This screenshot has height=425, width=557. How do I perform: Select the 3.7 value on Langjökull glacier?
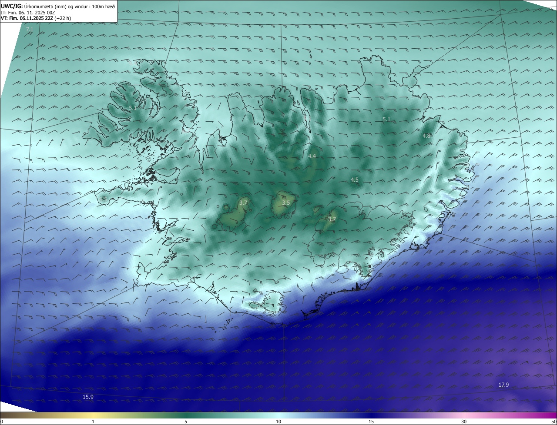243,203
